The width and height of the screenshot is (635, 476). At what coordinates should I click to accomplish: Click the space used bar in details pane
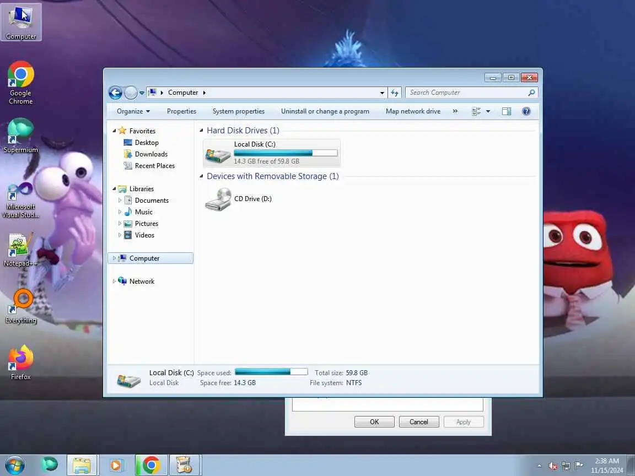pos(271,371)
